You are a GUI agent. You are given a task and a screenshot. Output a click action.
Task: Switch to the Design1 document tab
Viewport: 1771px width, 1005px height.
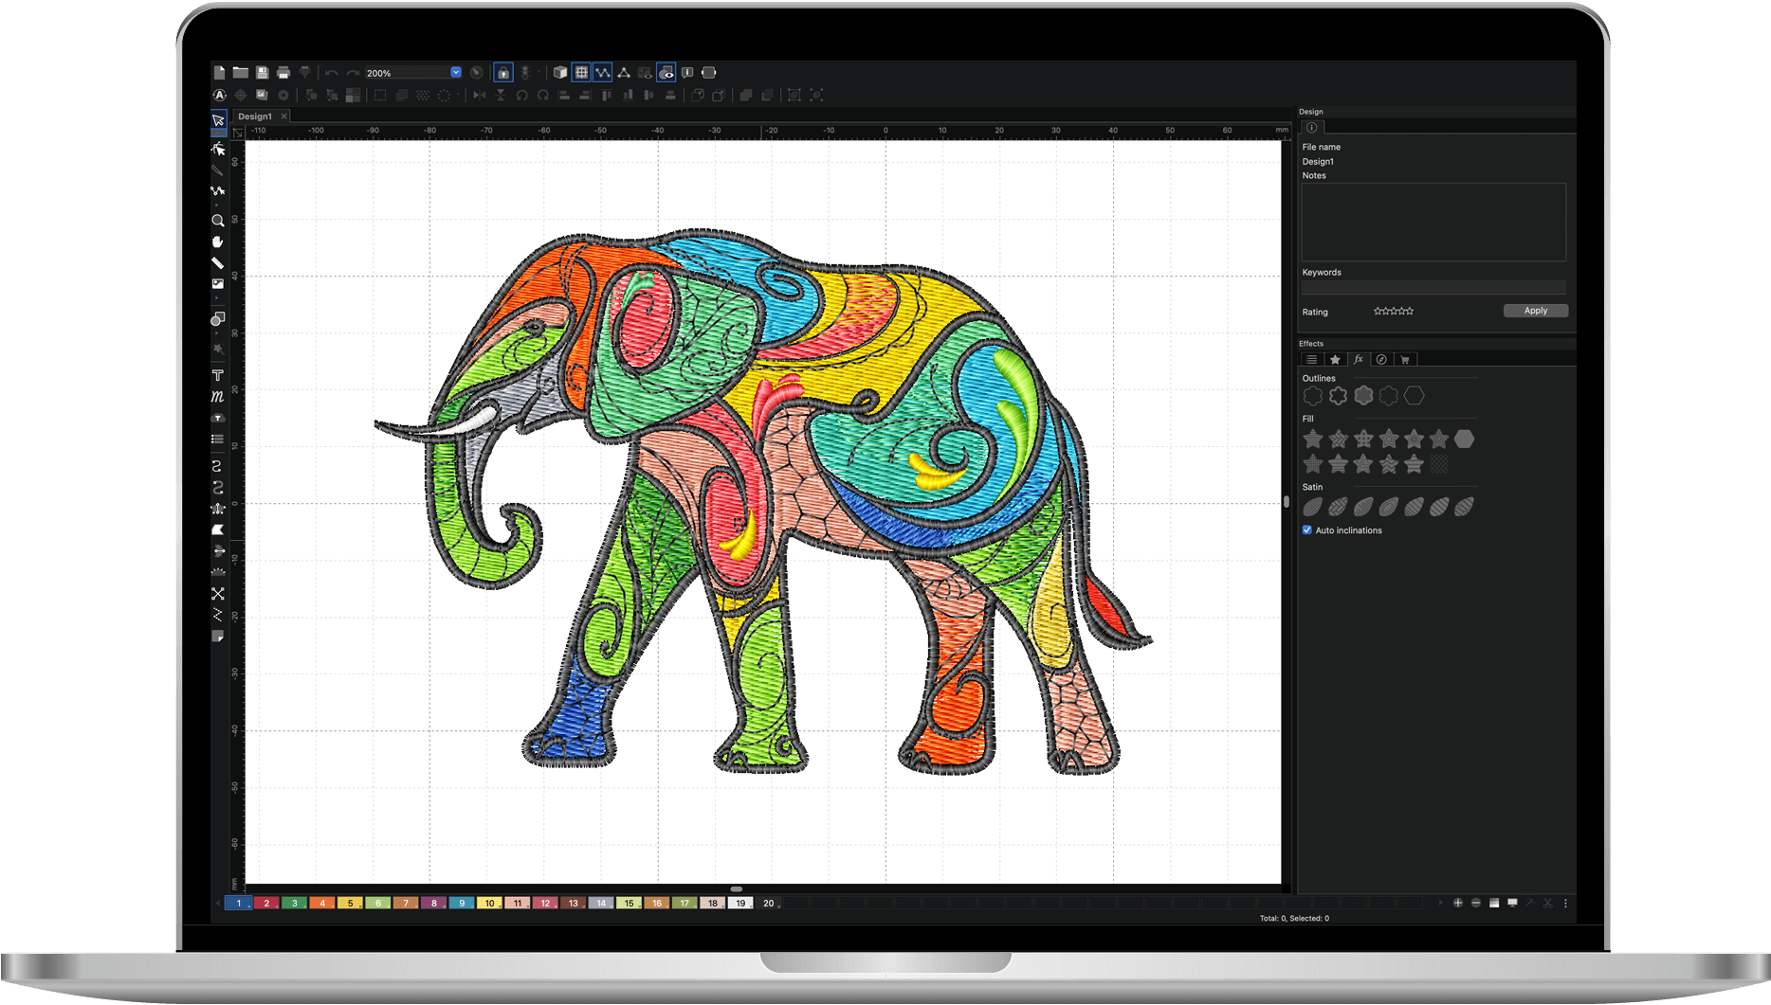pyautogui.click(x=254, y=117)
